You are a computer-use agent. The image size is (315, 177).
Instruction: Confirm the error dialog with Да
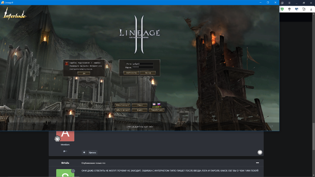tap(84, 73)
